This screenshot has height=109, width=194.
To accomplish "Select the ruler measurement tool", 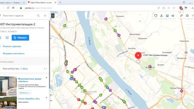I will pyautogui.click(x=181, y=15).
